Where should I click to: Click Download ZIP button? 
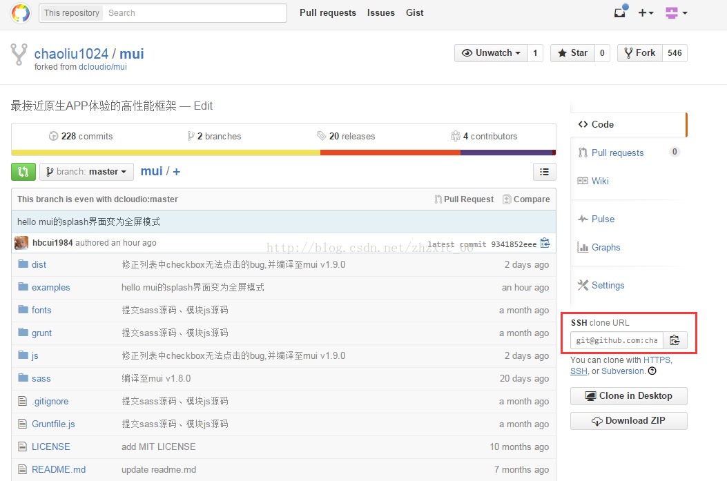tap(629, 421)
